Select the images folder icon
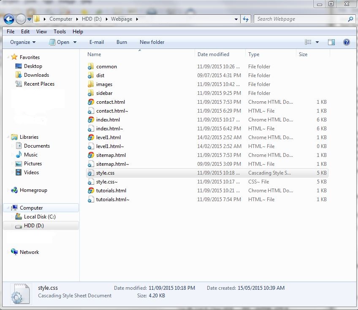 [91, 84]
